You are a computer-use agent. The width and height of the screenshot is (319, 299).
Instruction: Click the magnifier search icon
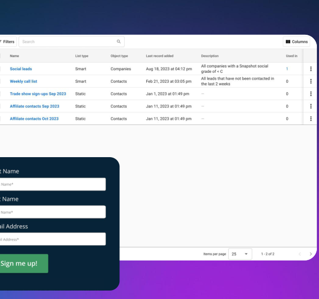119,42
